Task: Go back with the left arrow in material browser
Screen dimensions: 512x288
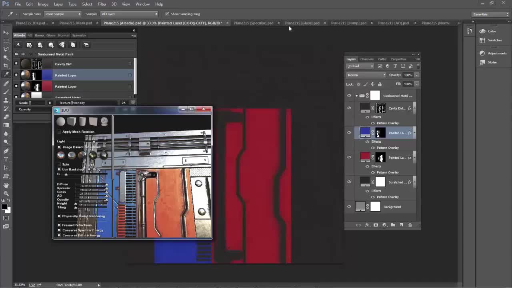Action: 16,54
